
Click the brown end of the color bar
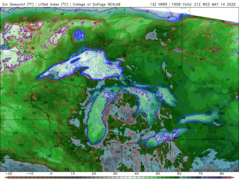[7, 178]
